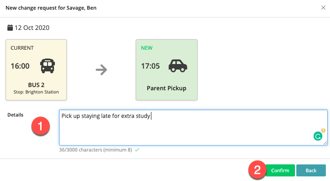Select the Current BUS 2 card
Image resolution: width=330 pixels, height=181 pixels.
tap(36, 70)
